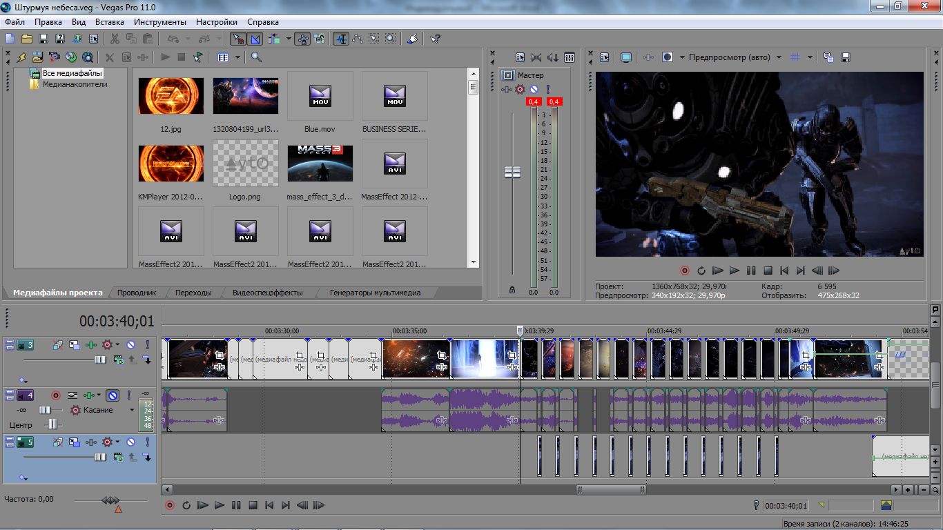Click the media search magnifier icon
Image resolution: width=943 pixels, height=530 pixels.
256,57
